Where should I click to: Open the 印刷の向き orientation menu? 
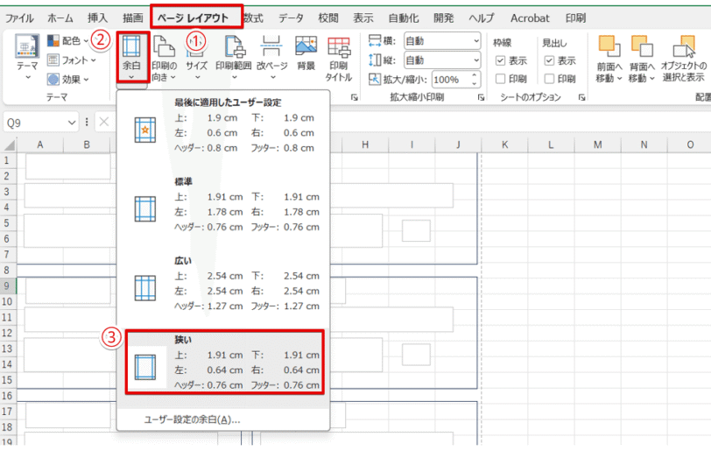[164, 58]
